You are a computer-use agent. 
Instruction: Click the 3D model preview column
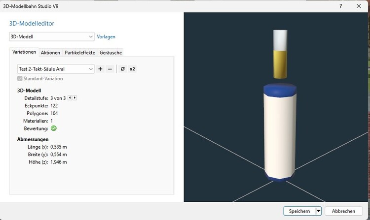280,133
